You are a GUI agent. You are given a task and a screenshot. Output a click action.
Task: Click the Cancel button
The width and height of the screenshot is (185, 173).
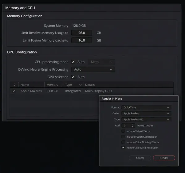coord(140,158)
